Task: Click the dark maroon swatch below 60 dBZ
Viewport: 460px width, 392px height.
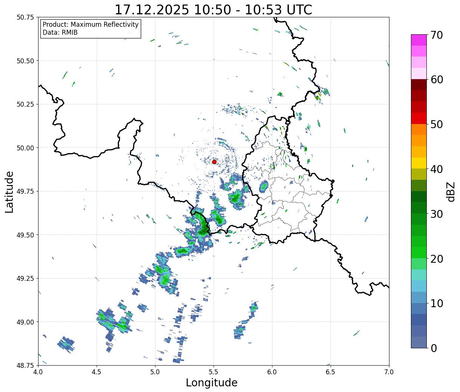Action: [x=419, y=85]
